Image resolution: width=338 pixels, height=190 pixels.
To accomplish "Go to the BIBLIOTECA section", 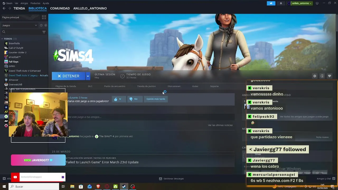I will (37, 8).
